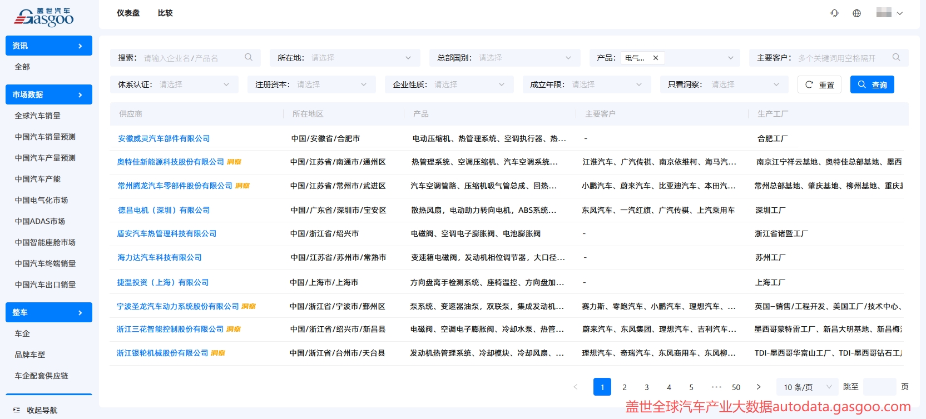This screenshot has width=926, height=419.
Task: Click the Gasgoo logo
Action: 44,17
